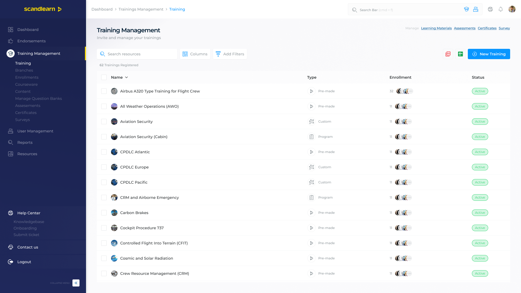
Task: Open Survey link at top
Action: 504,28
